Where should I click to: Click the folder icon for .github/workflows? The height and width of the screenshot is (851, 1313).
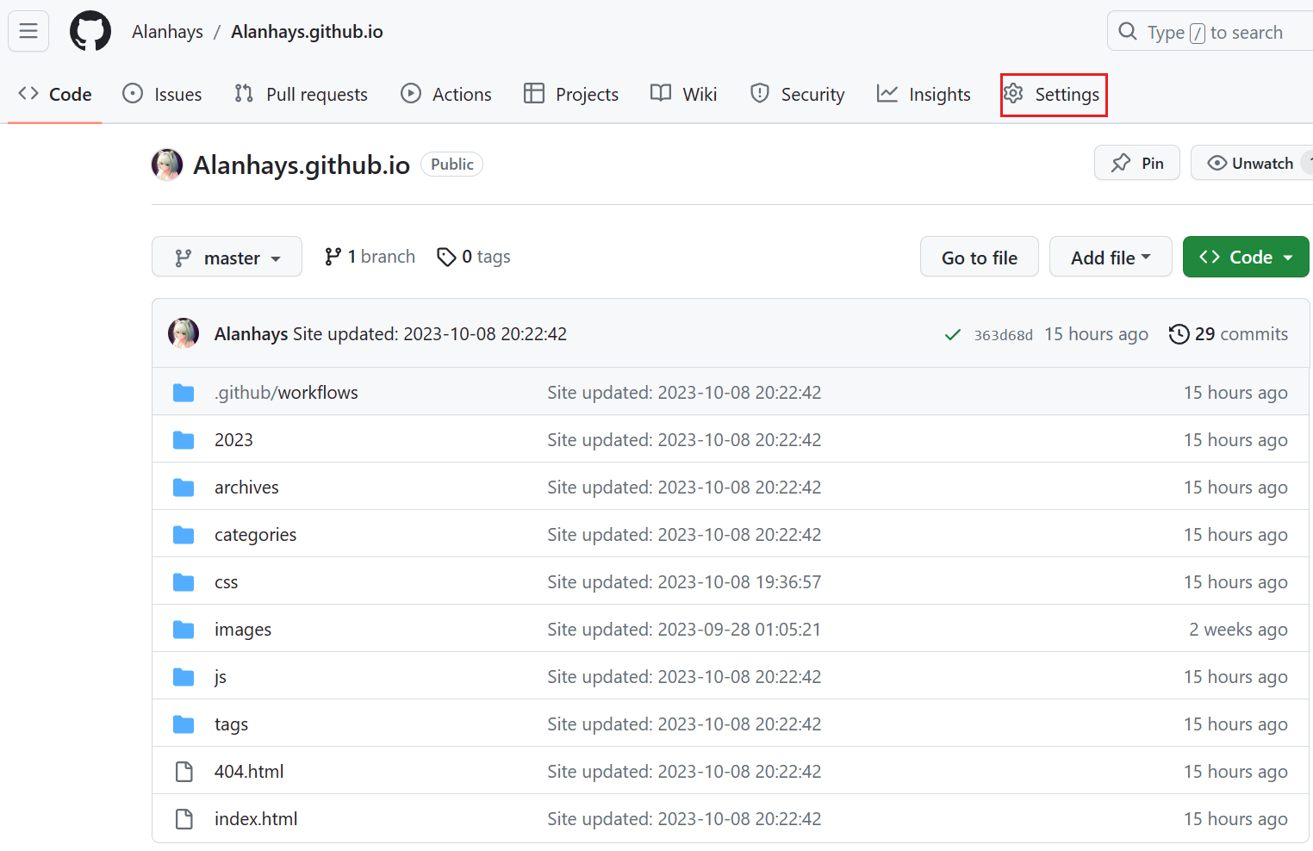(x=184, y=393)
